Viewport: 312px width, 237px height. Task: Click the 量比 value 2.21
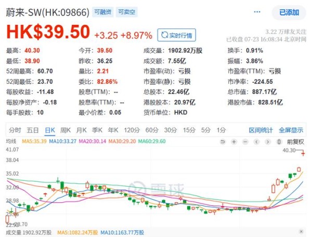[102, 71]
